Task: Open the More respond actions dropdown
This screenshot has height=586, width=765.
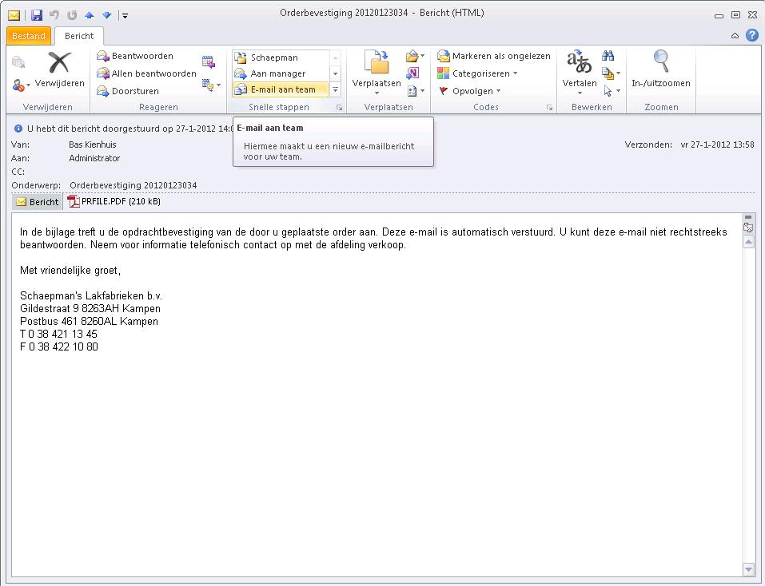Action: (211, 85)
